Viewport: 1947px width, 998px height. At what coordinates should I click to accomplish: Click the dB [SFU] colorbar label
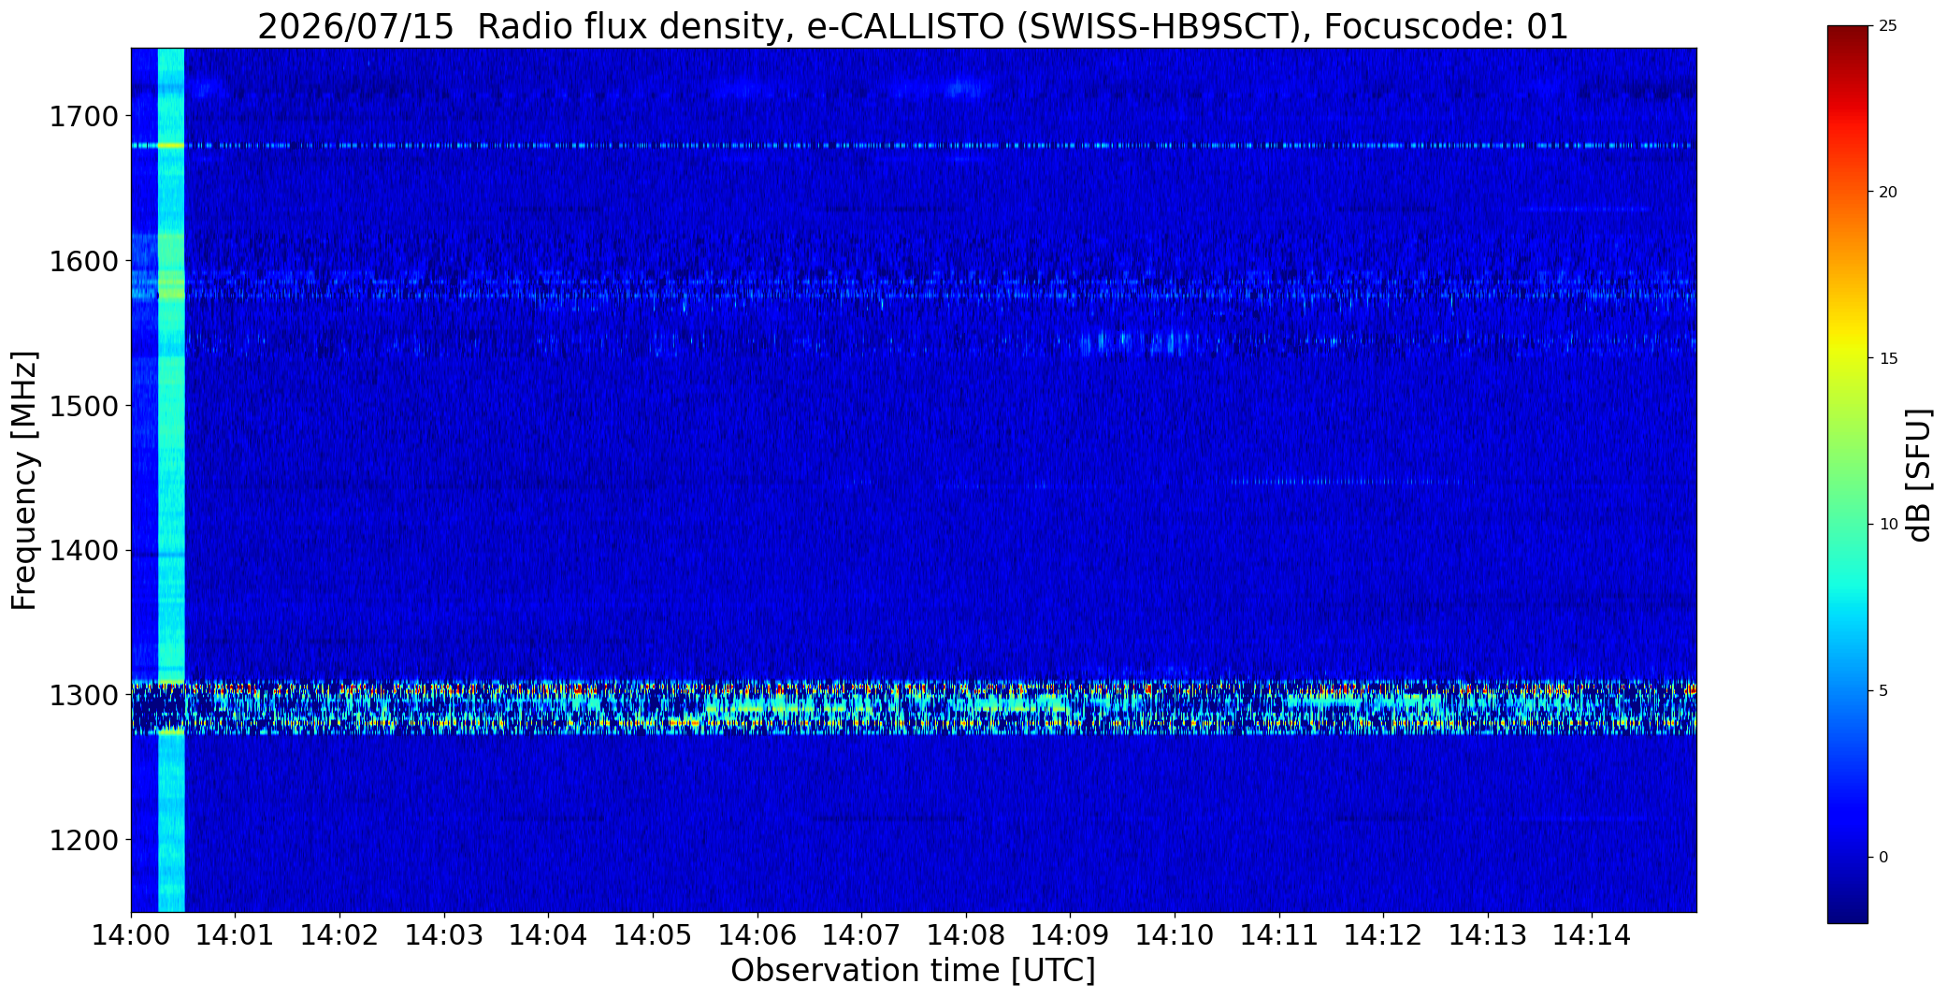(x=1919, y=474)
